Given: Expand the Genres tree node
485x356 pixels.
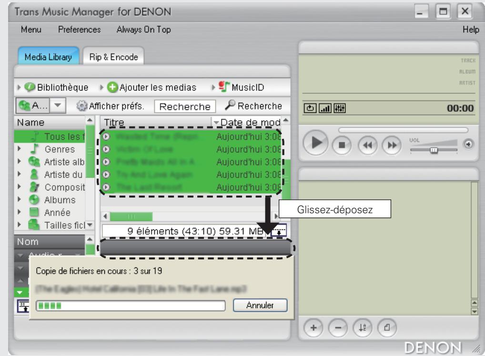Looking at the screenshot, I should (x=19, y=148).
